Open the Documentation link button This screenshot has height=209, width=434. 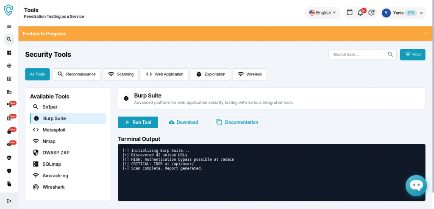click(x=237, y=122)
